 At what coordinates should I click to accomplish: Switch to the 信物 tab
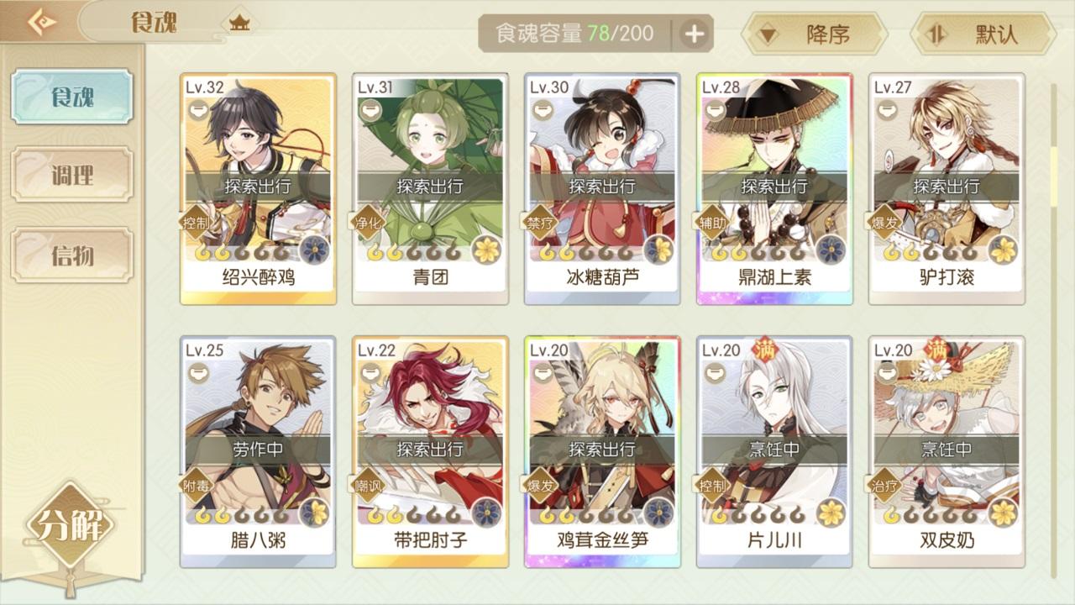coord(72,255)
